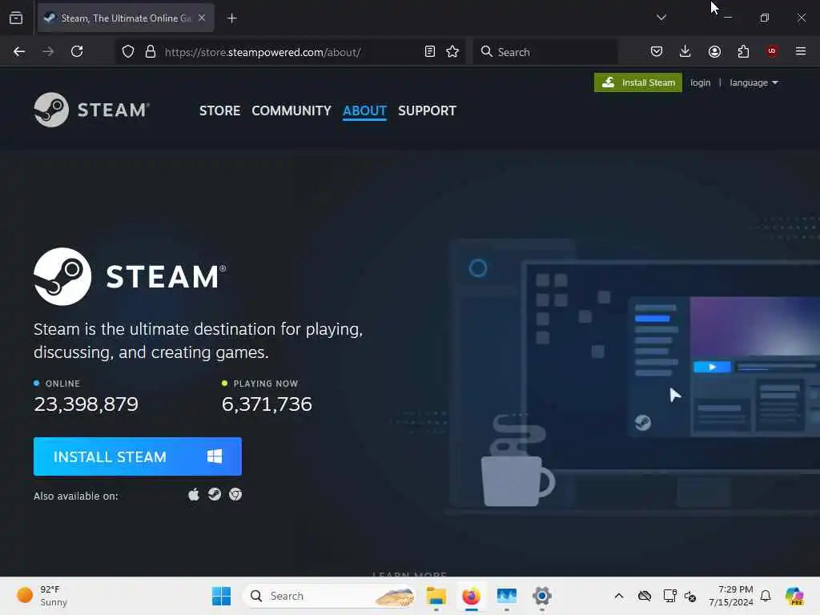
Task: Go to STORE navigation item
Action: 219,111
